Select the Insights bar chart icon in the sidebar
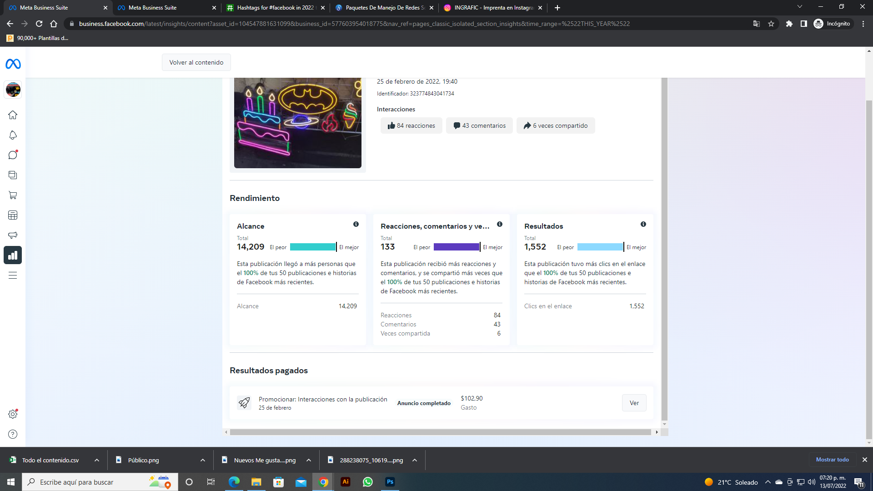The image size is (873, 491). (13, 255)
